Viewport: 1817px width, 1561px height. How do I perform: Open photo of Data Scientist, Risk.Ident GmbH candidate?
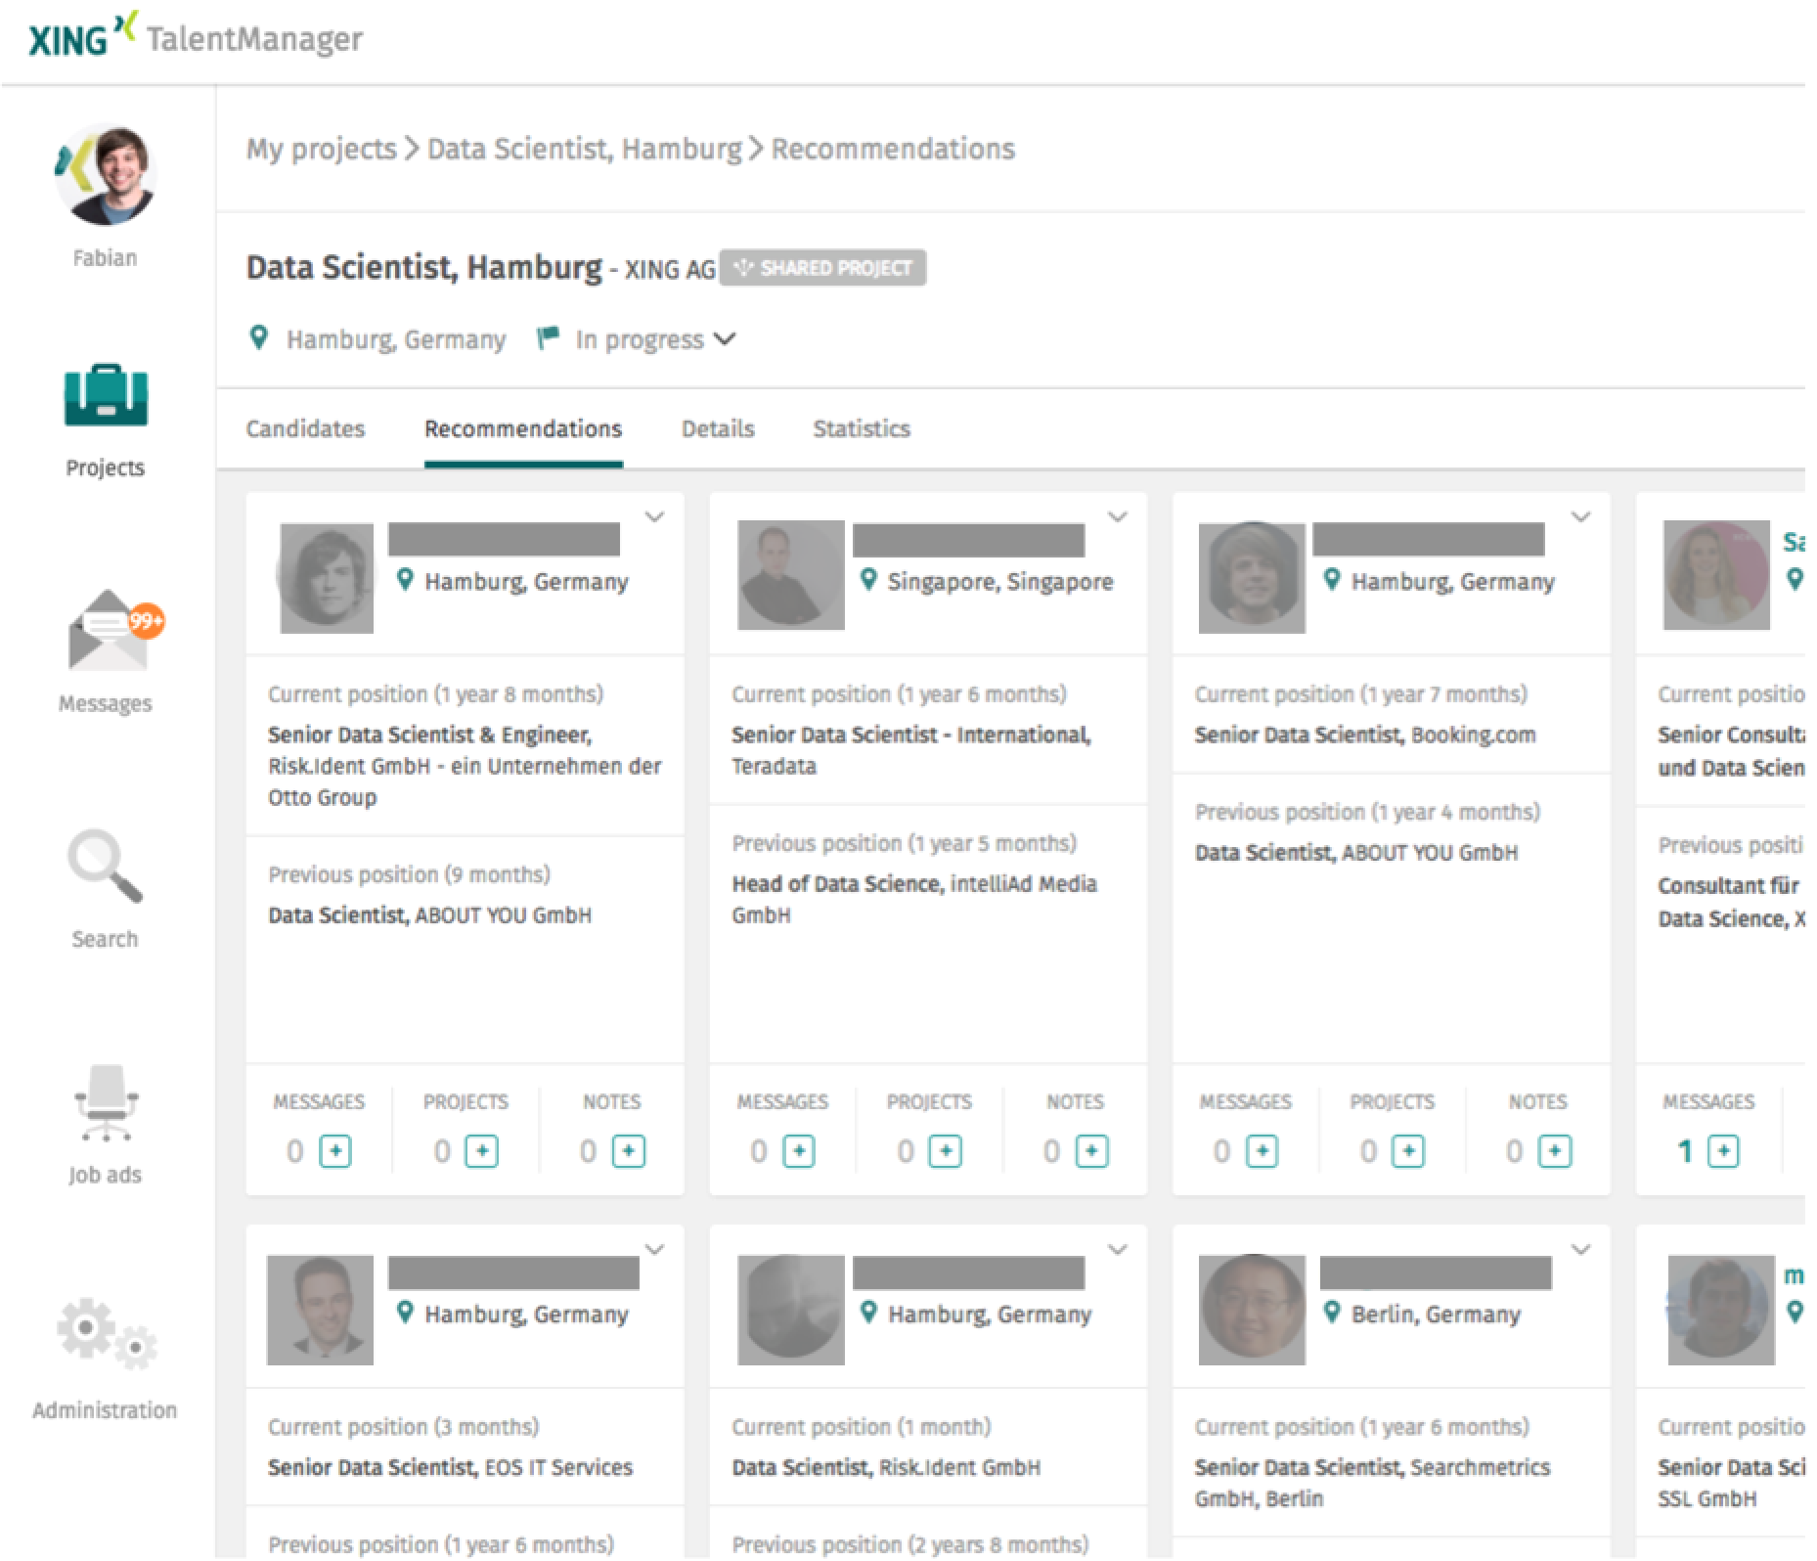click(x=790, y=1310)
